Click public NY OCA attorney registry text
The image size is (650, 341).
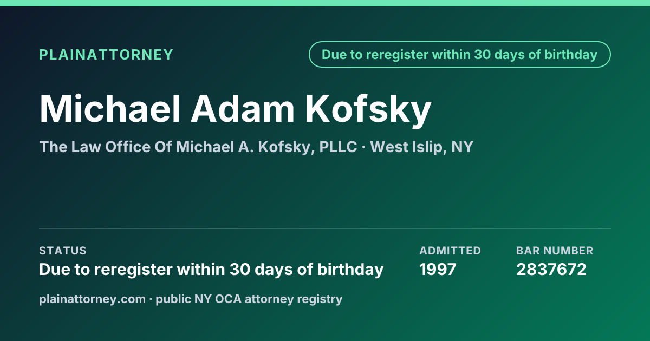point(249,299)
